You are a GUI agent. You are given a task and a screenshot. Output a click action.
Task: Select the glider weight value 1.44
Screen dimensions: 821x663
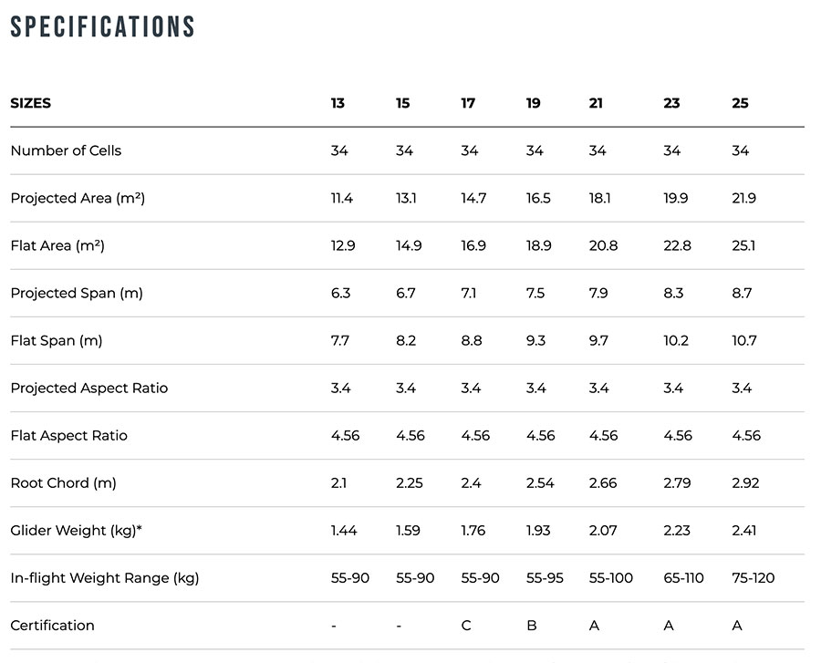click(x=344, y=530)
